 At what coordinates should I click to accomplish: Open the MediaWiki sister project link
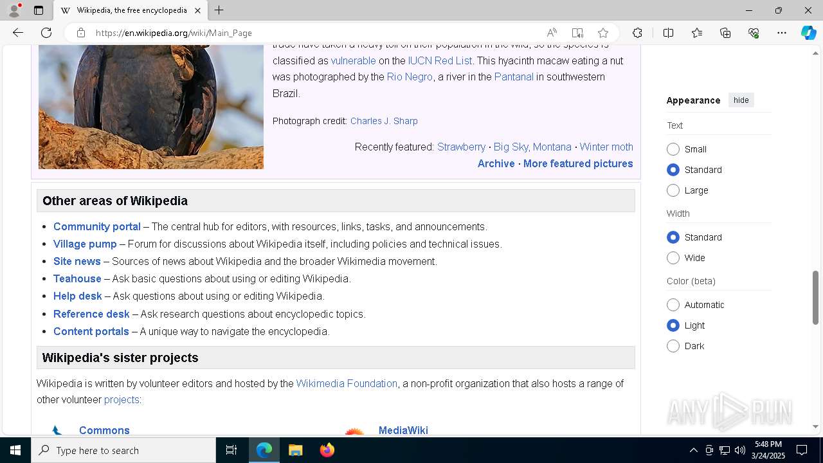click(403, 430)
